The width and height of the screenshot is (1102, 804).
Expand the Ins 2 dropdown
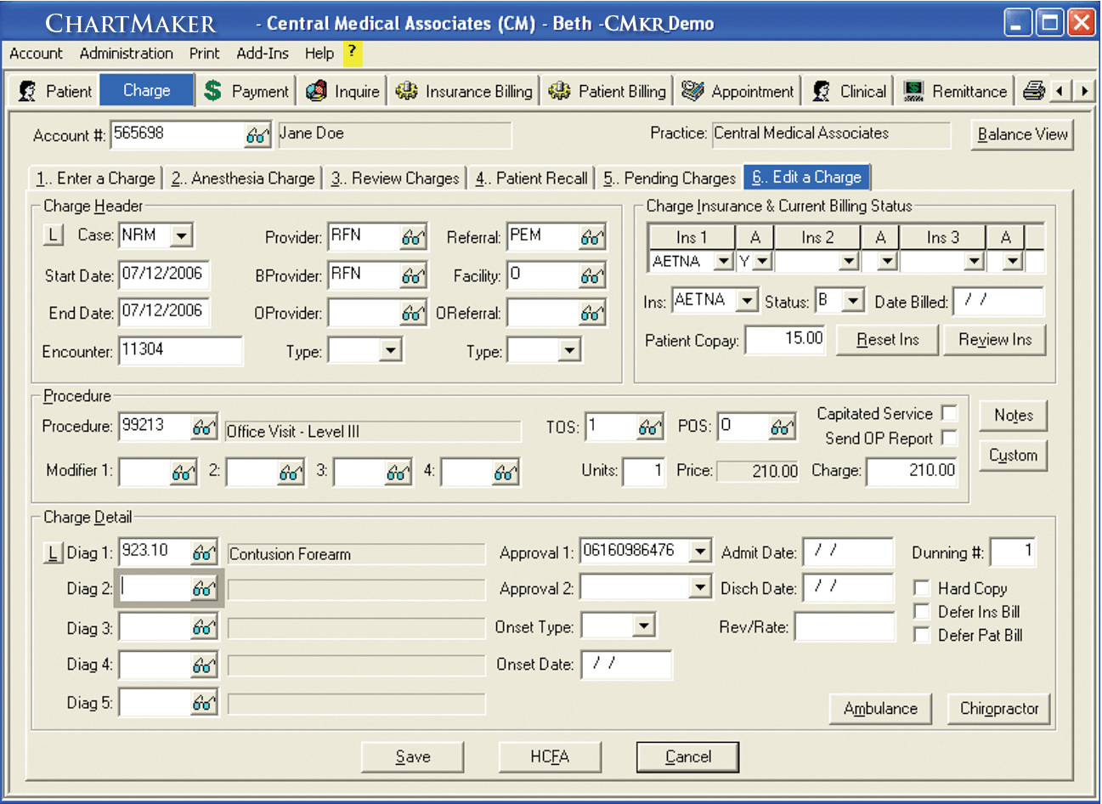[849, 262]
